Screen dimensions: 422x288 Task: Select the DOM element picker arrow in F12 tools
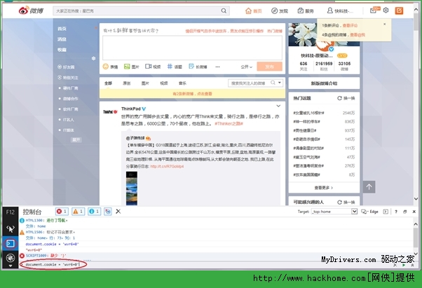point(11,229)
